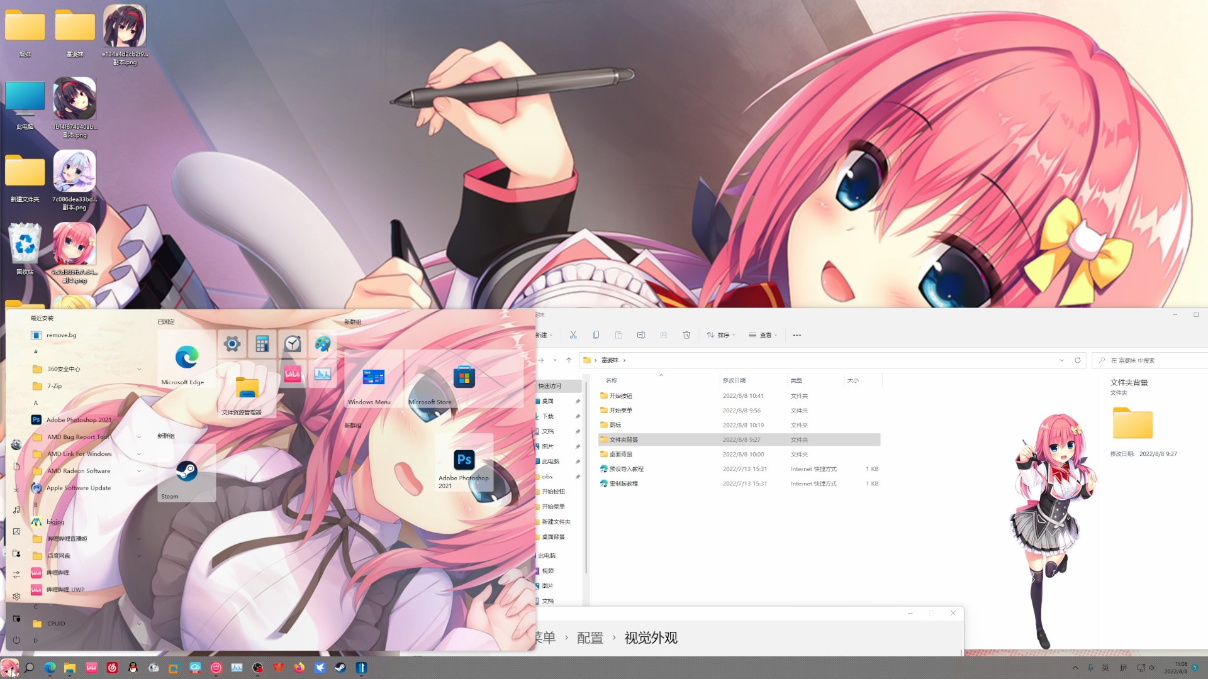
Task: Select 桌面 in quick access sidebar
Action: pyautogui.click(x=548, y=401)
